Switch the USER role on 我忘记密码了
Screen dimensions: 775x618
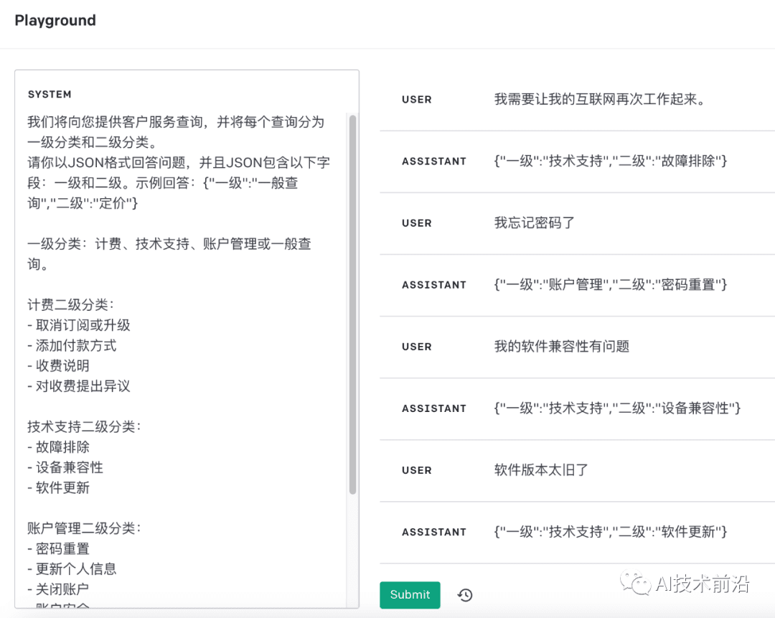pyautogui.click(x=417, y=223)
